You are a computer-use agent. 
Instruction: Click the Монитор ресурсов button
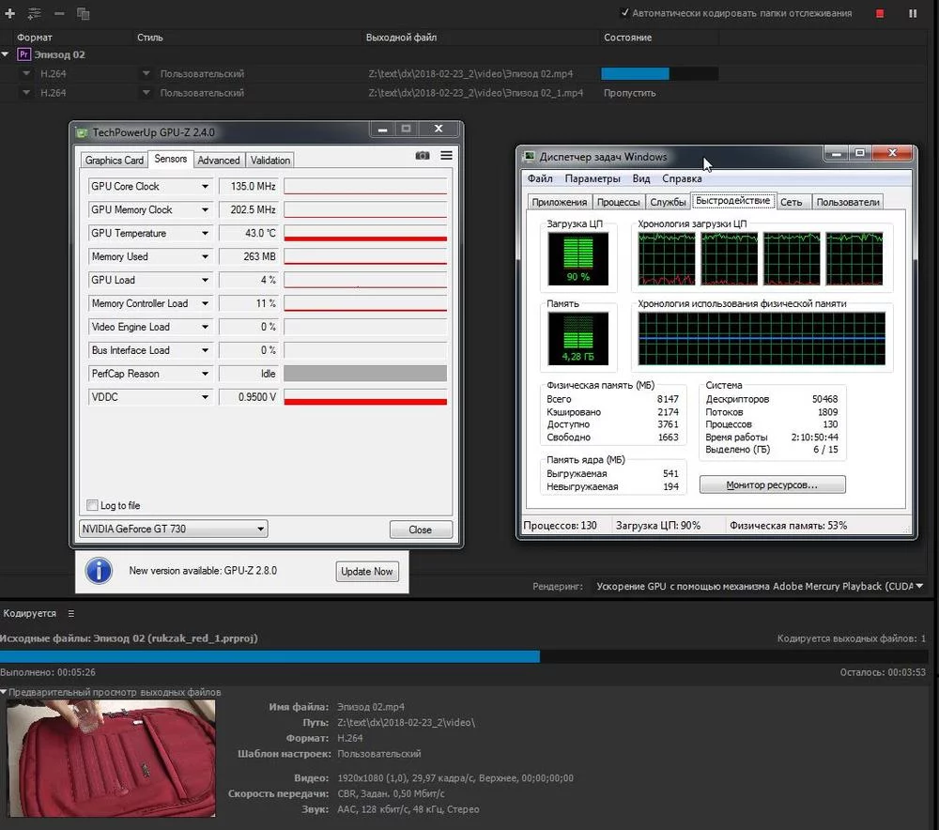pyautogui.click(x=772, y=485)
